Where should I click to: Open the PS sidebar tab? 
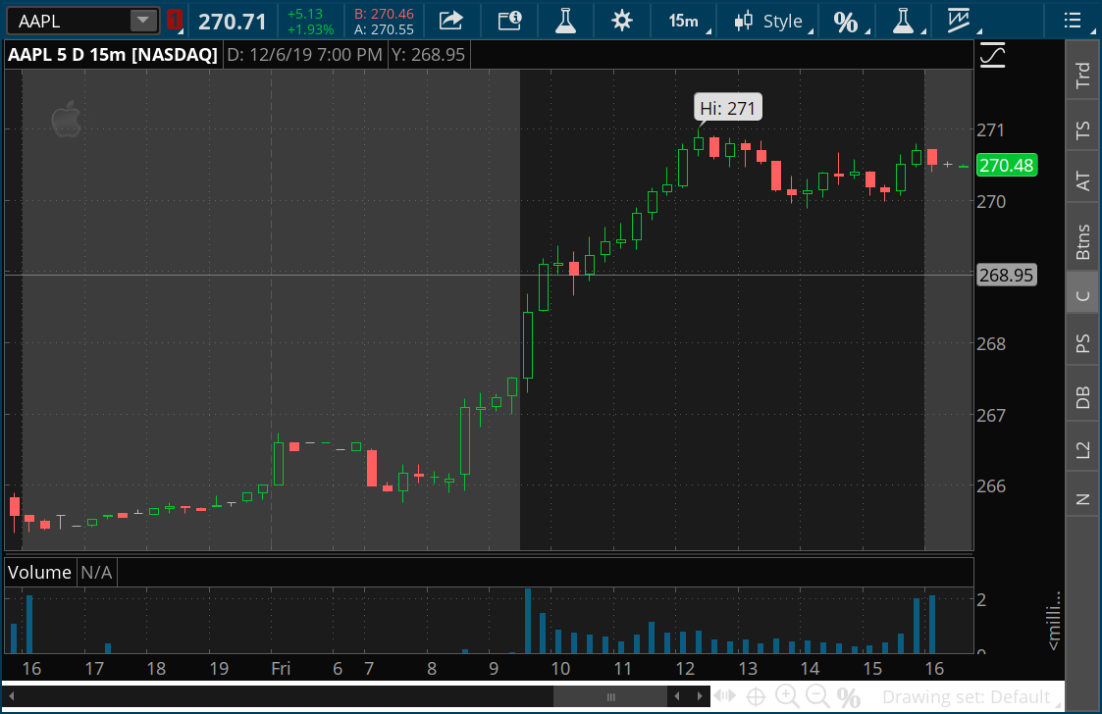coord(1082,342)
